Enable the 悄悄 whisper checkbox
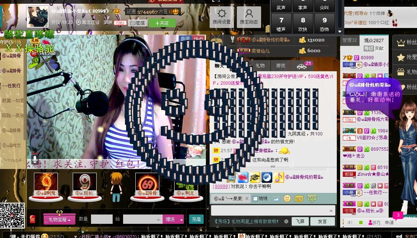 [255, 198]
